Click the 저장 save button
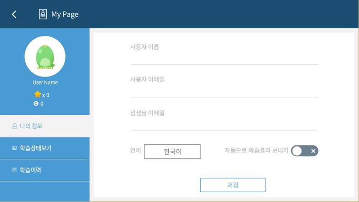 (x=233, y=185)
